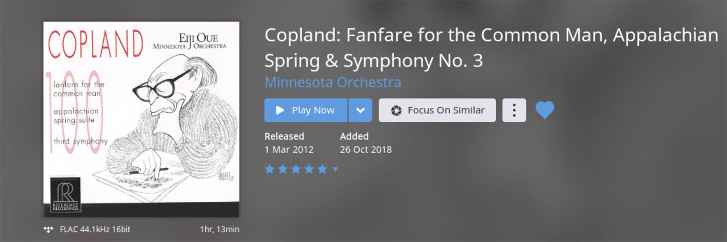727x242 pixels.
Task: Click the album title text
Action: pyautogui.click(x=491, y=48)
